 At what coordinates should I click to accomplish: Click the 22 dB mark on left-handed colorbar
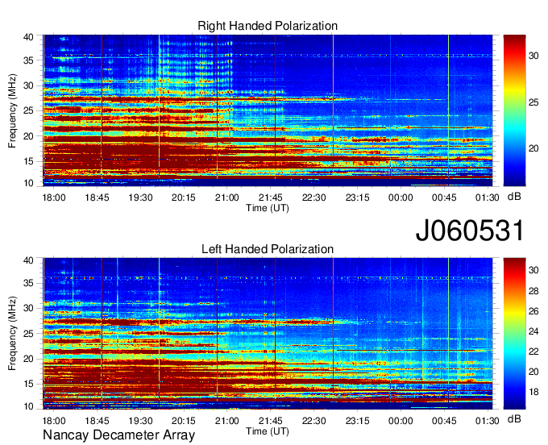coord(533,351)
